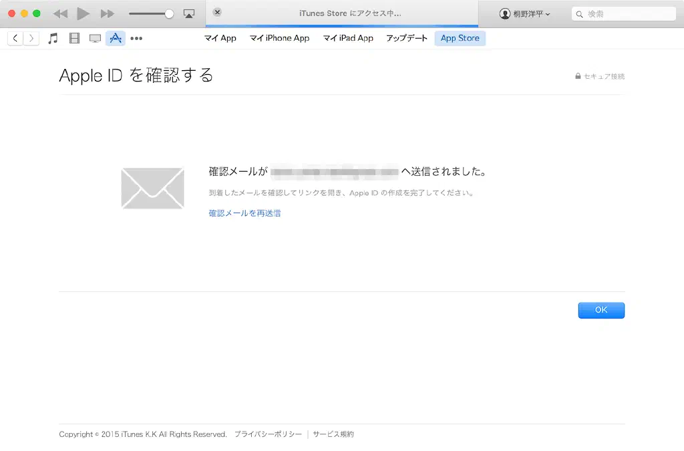Select the アップデート tab
The height and width of the screenshot is (451, 684).
click(406, 38)
